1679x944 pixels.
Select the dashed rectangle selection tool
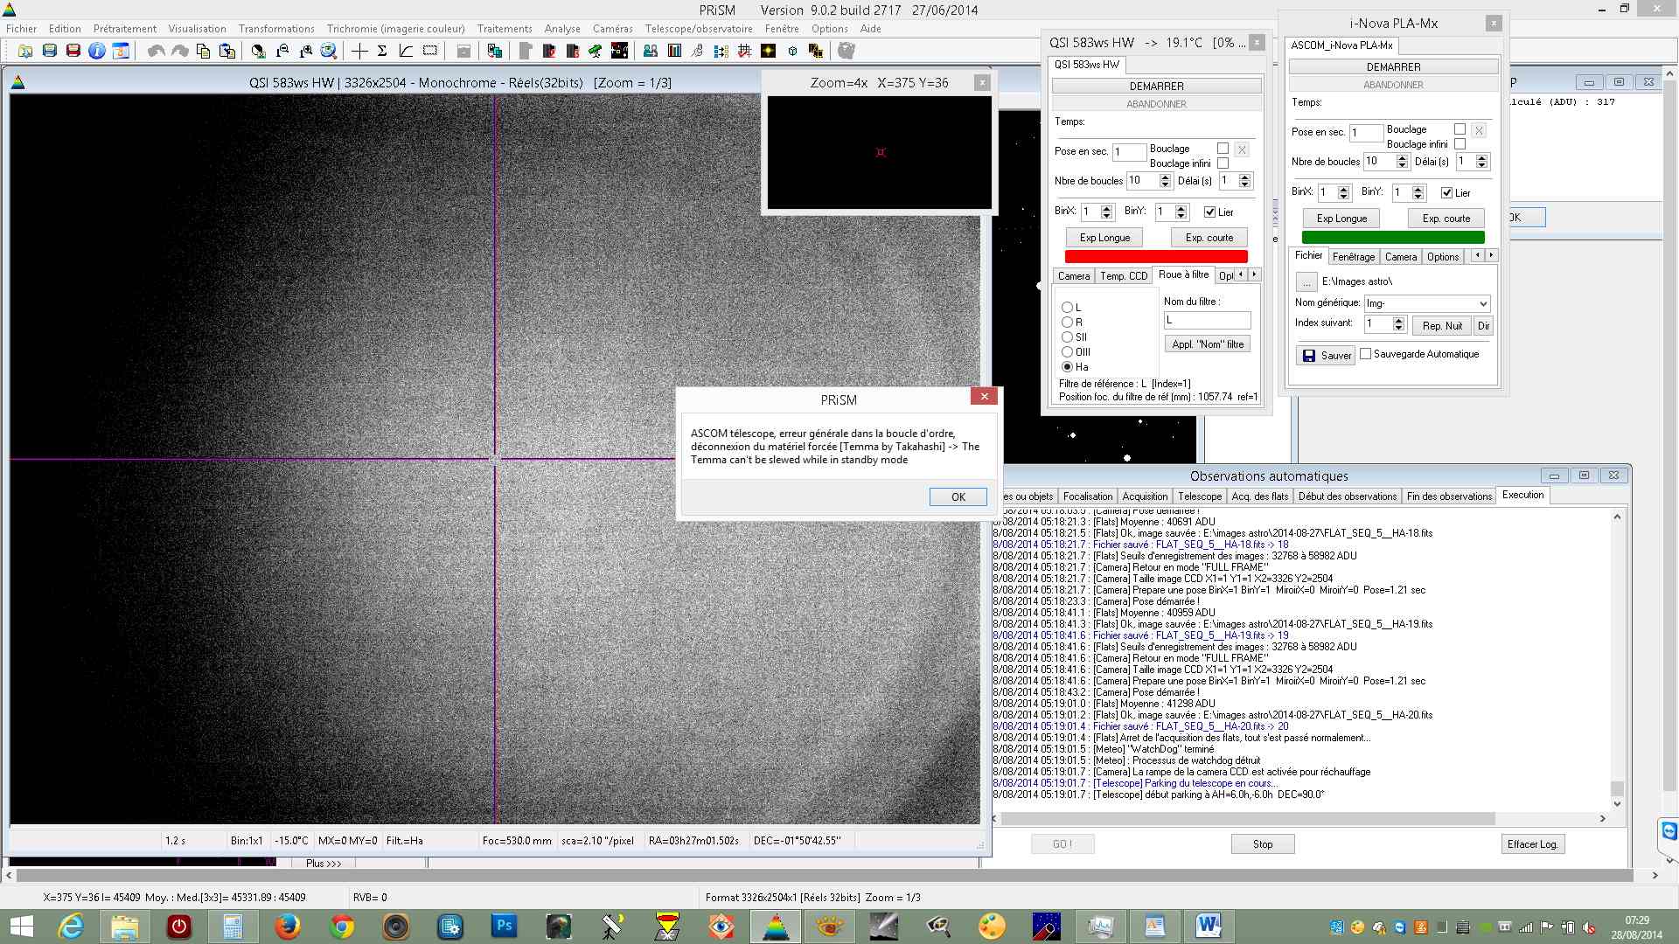(x=430, y=51)
